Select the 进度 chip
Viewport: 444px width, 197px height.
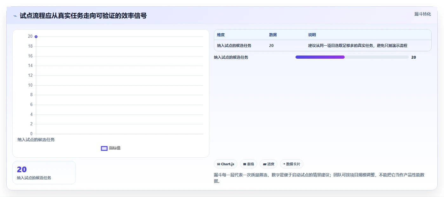(x=268, y=164)
